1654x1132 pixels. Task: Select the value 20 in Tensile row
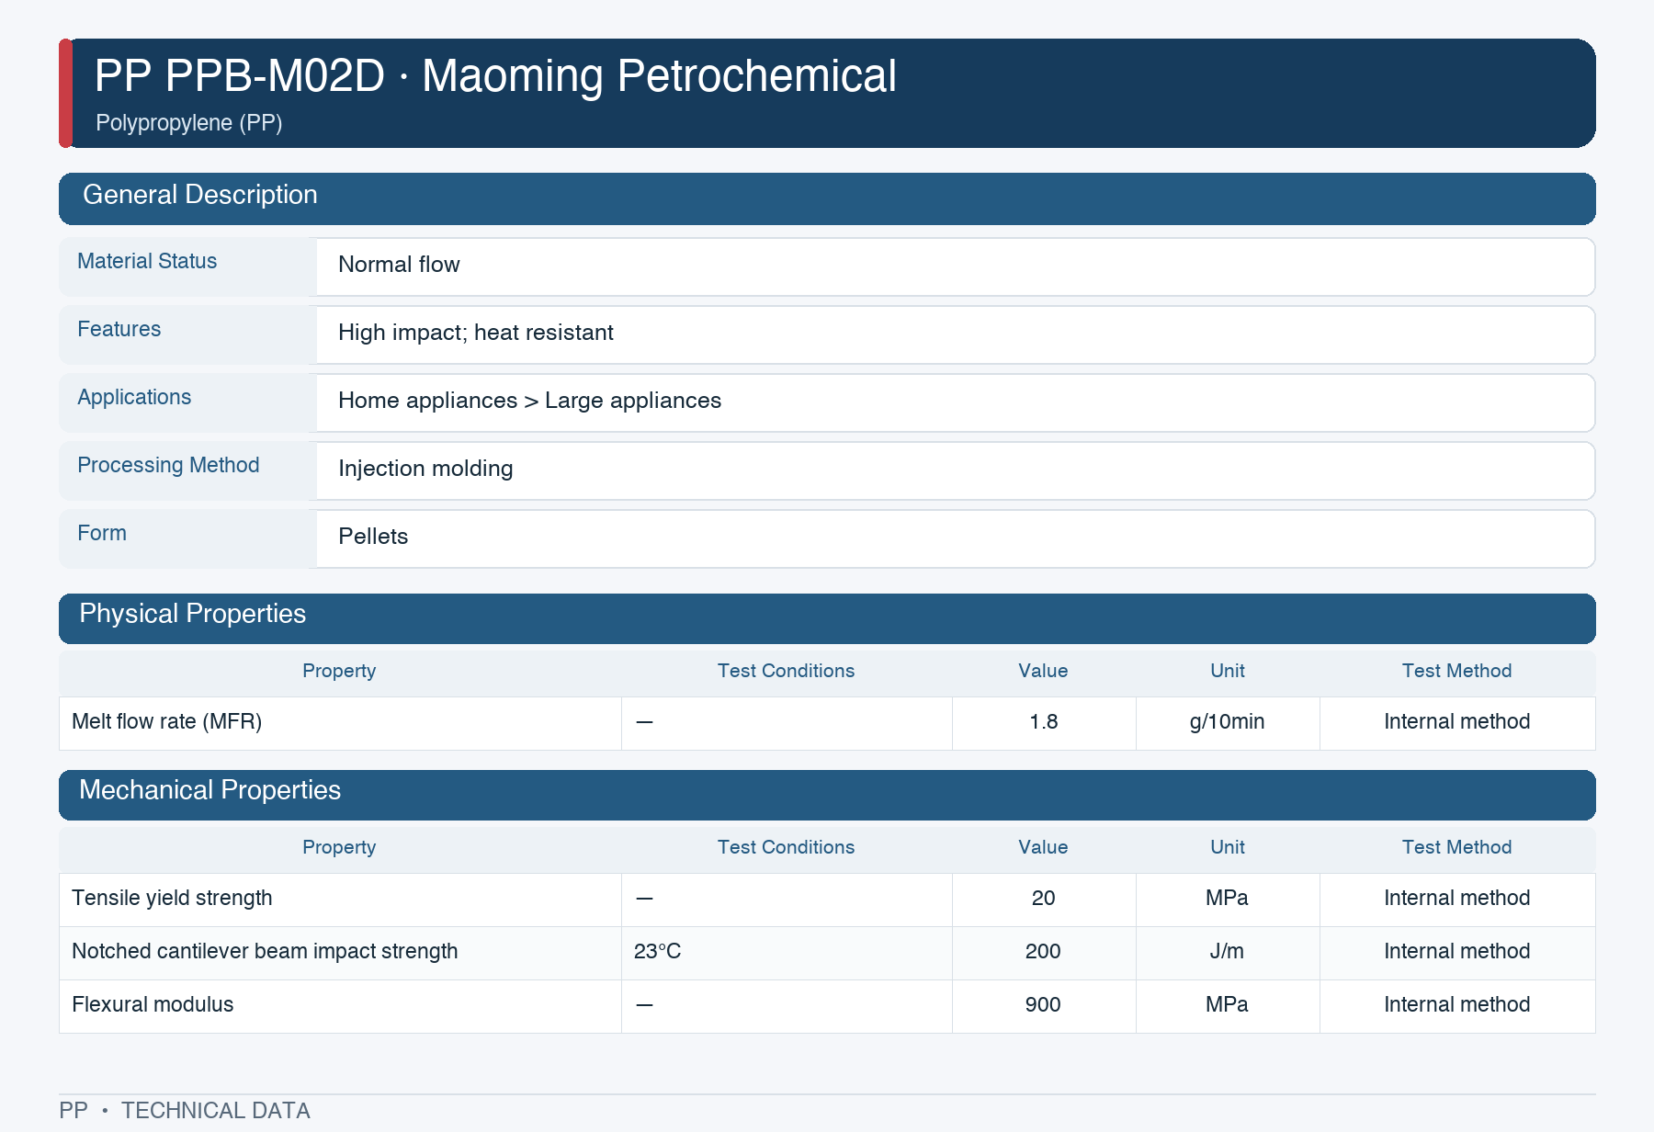[1044, 900]
